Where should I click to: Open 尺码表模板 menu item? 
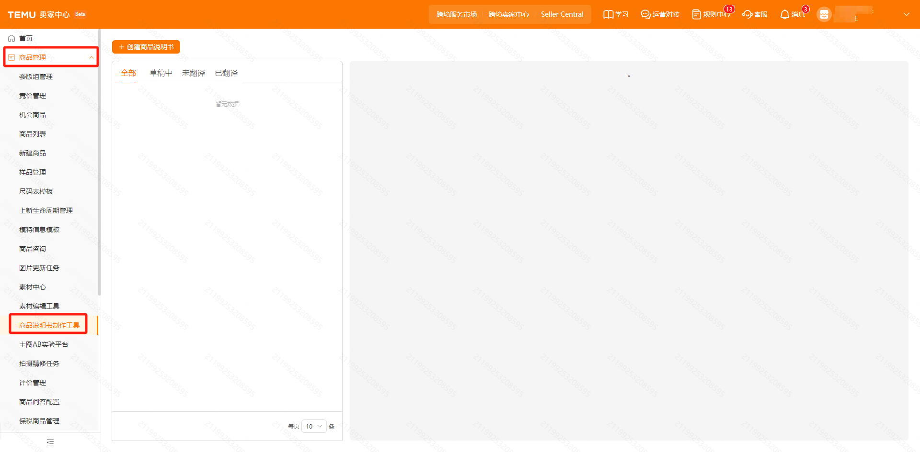coord(36,191)
